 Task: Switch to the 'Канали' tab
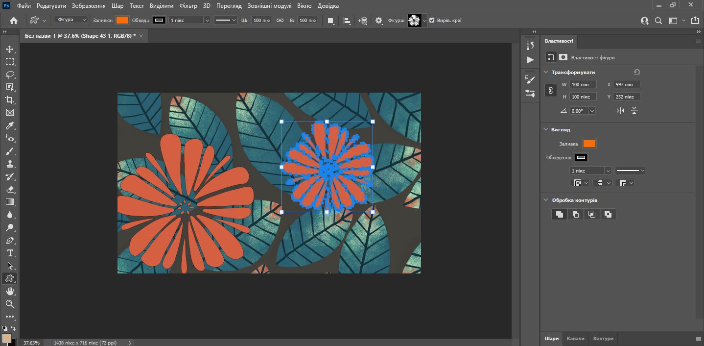575,339
